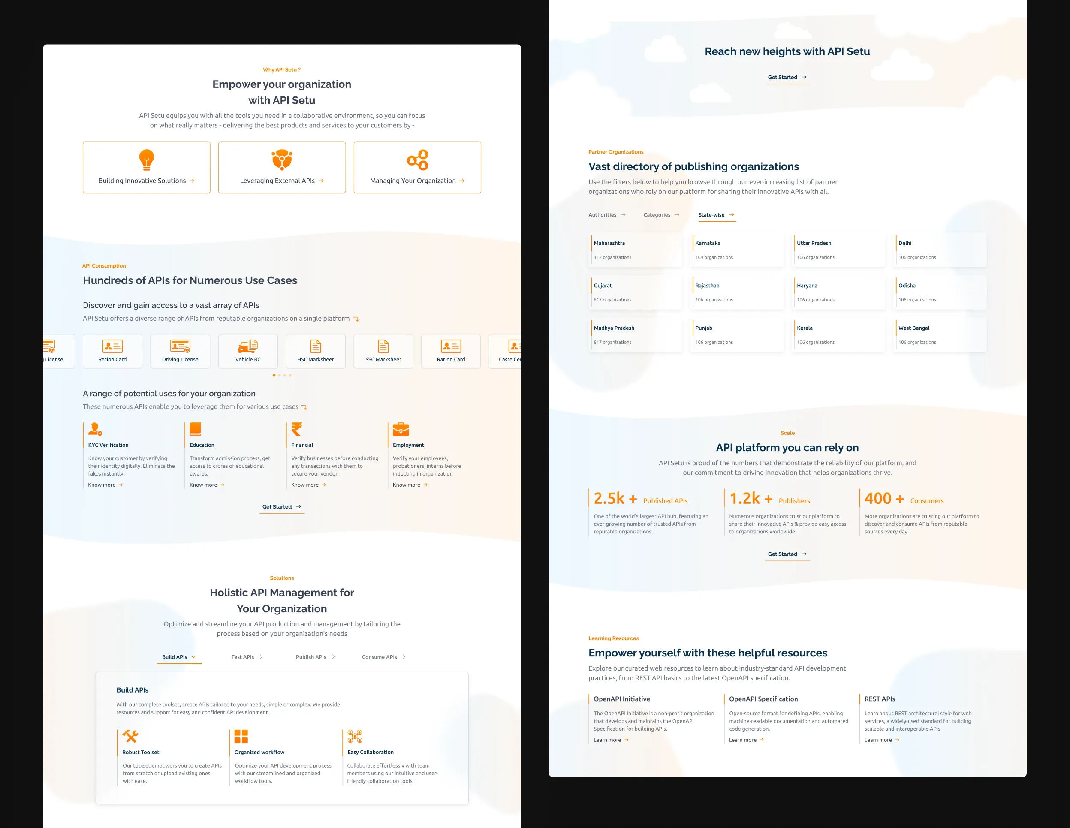This screenshot has height=828, width=1070.
Task: Open the West Bengal organizations card
Action: pyautogui.click(x=940, y=335)
